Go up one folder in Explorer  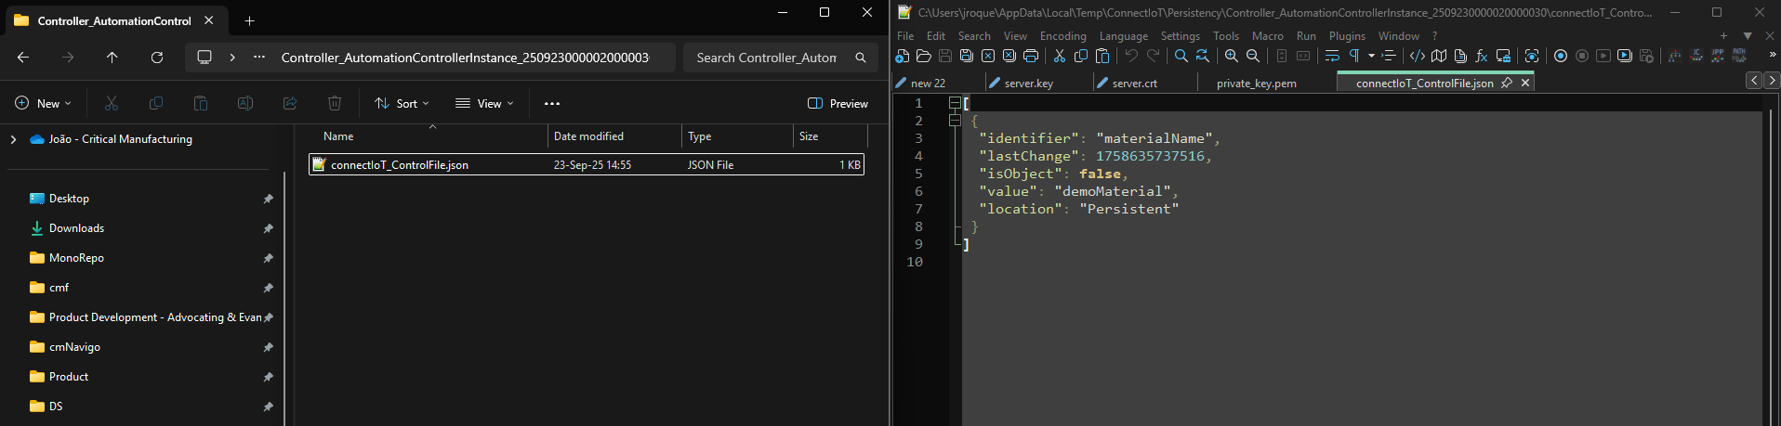coord(112,58)
